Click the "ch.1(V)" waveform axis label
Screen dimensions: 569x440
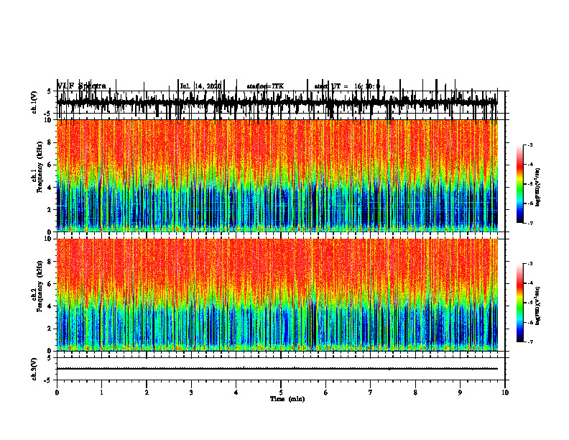coord(34,102)
